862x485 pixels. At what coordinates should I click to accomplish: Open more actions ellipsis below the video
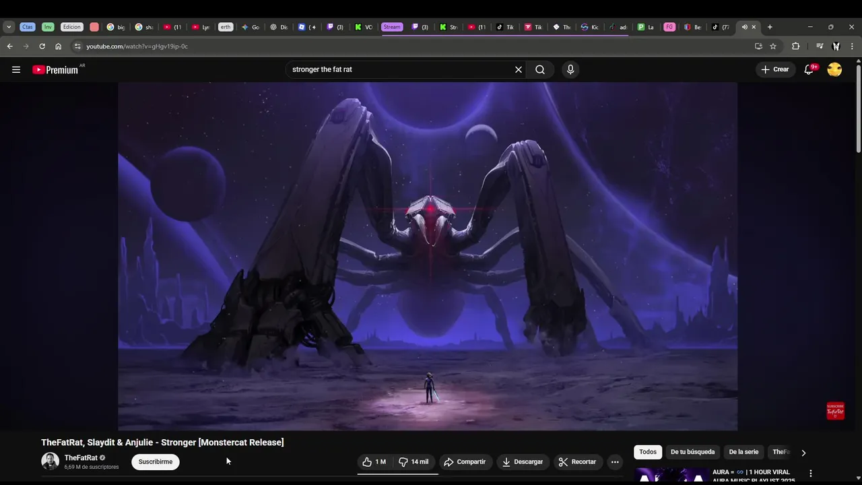(x=615, y=462)
